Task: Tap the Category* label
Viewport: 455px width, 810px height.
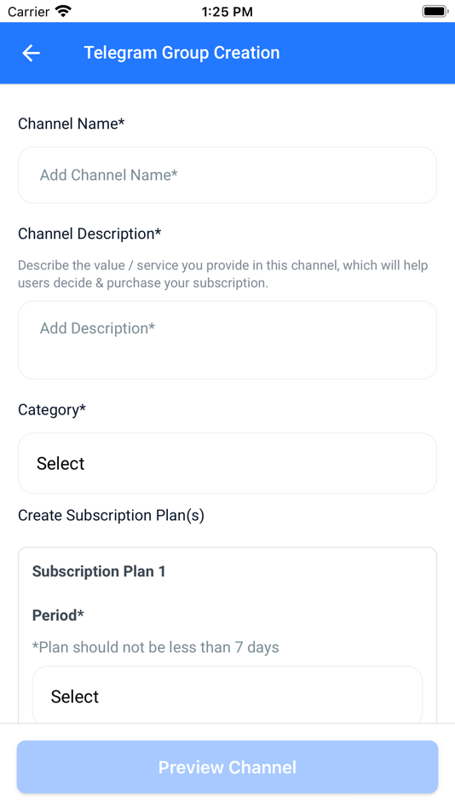Action: tap(52, 410)
